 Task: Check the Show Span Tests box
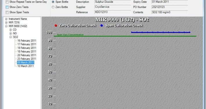7,12
